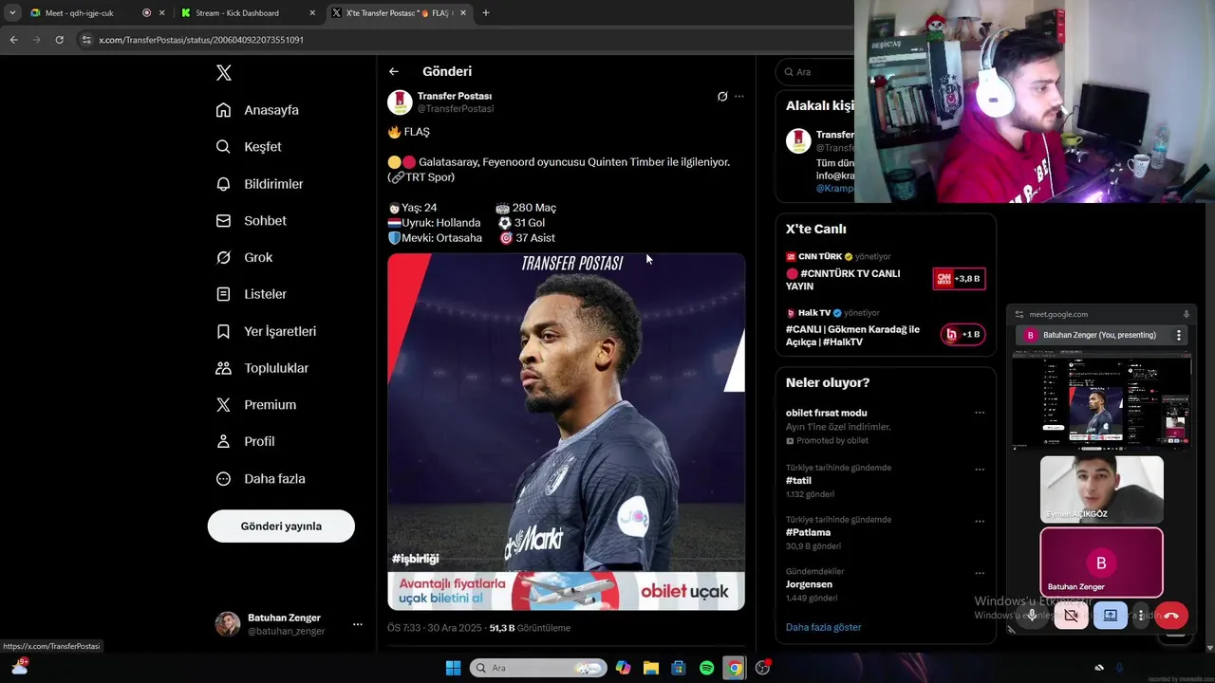Click the taskbar search box Ara
The width and height of the screenshot is (1215, 683).
point(538,668)
